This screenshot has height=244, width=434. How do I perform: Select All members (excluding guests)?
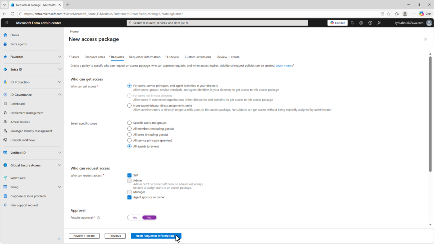pos(129,129)
